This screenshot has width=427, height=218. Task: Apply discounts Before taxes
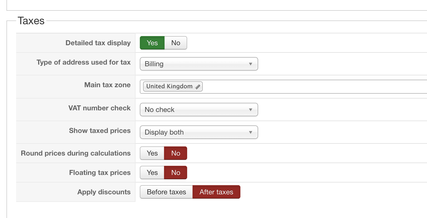[166, 192]
